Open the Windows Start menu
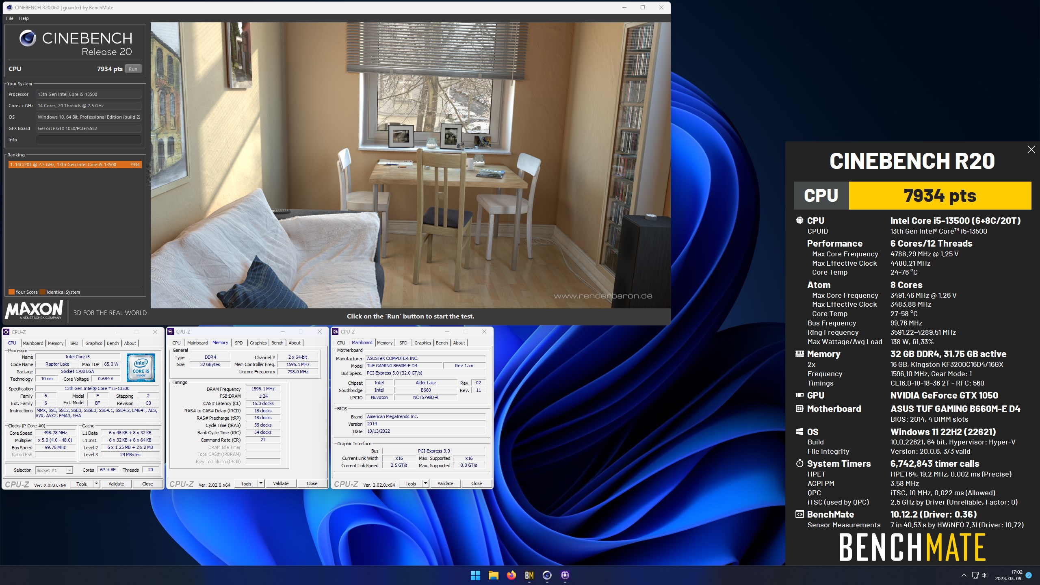Screen dimensions: 1040x585 (475, 575)
